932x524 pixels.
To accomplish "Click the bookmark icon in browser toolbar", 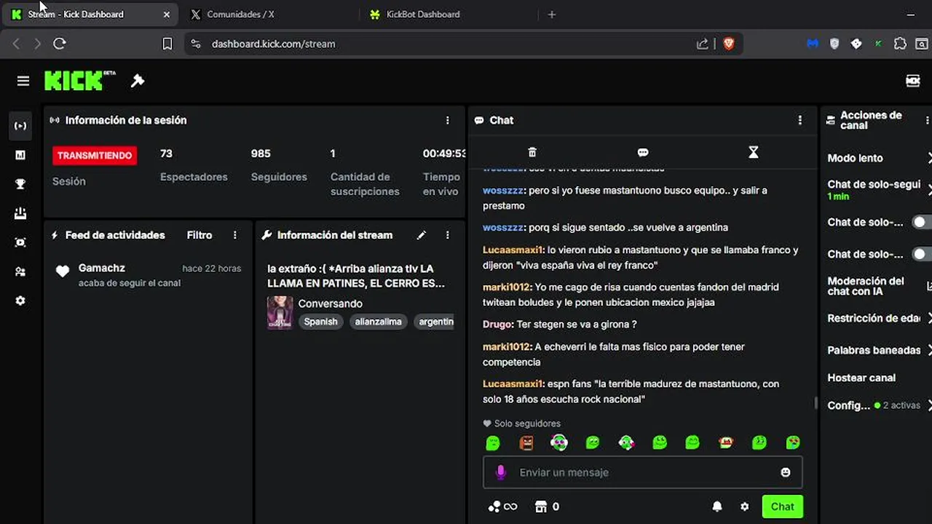I will coord(167,44).
